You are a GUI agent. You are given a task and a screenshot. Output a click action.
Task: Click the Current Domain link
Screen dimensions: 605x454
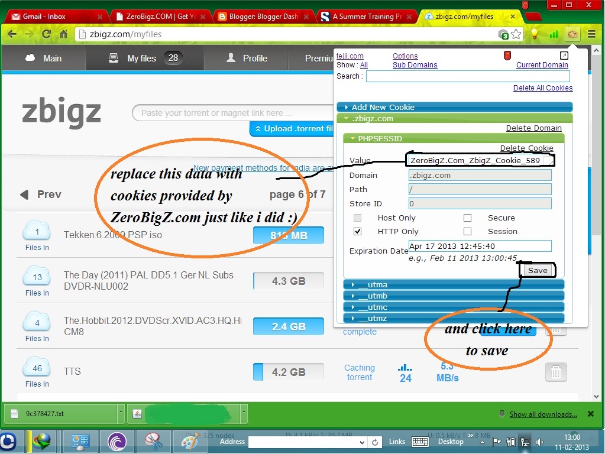click(x=542, y=65)
